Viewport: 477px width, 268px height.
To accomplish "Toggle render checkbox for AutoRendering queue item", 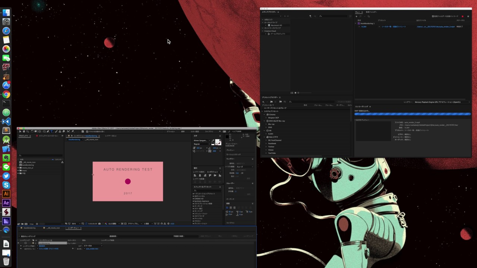I will (25, 243).
